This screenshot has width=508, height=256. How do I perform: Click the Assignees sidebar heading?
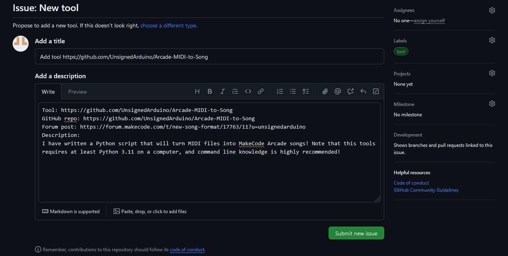tap(404, 10)
